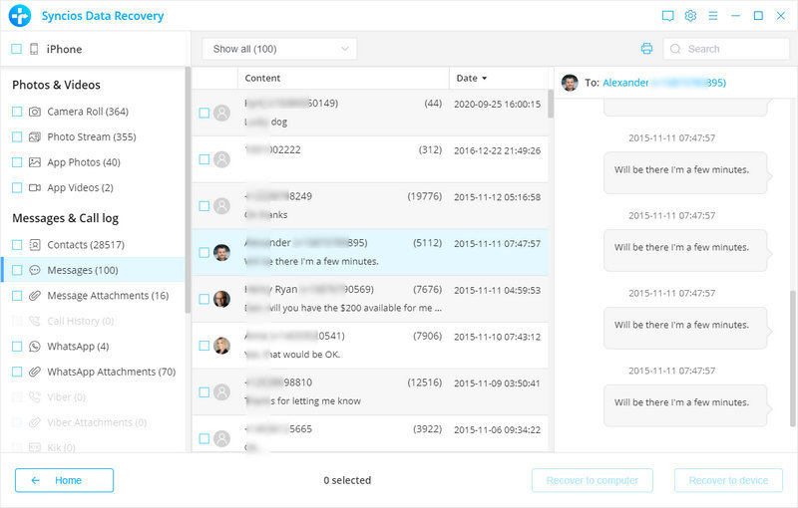Viewport: 798px width, 508px height.
Task: Click default avatar of contact ending 8249
Action: (221, 206)
